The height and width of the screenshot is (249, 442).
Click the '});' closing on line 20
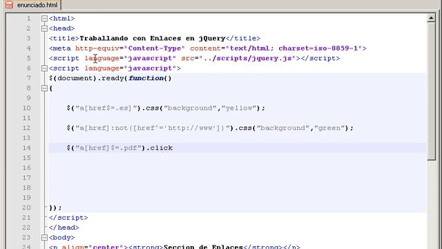55,207
